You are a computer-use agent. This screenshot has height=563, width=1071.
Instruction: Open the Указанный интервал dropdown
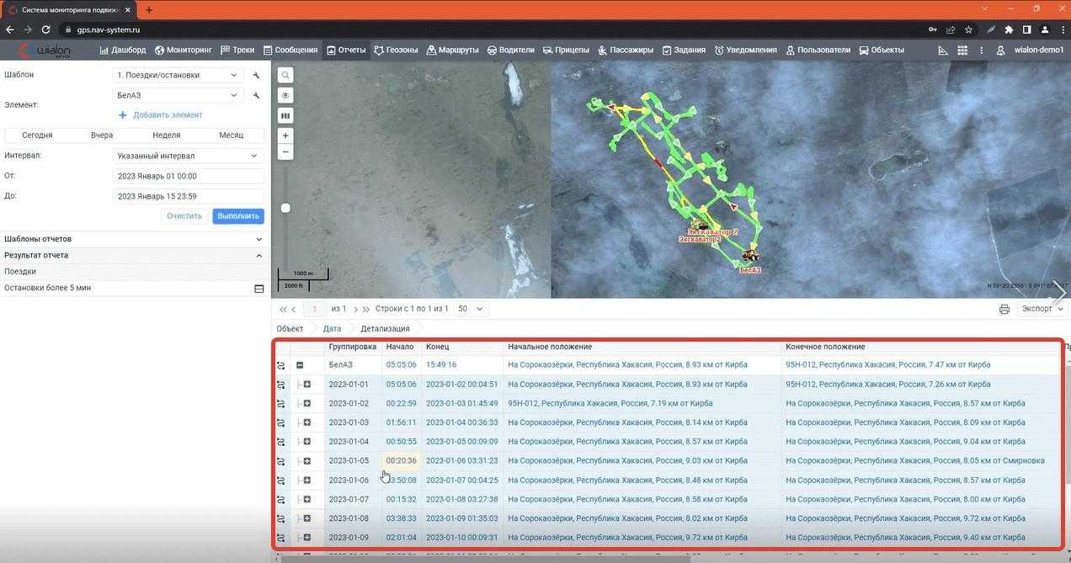[x=188, y=156]
